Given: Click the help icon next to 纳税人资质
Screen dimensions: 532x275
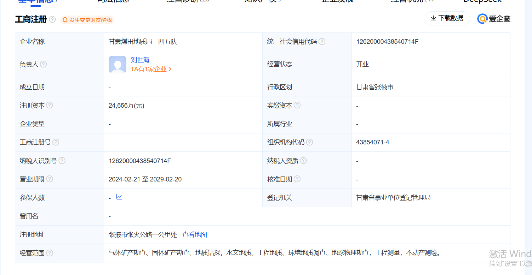Looking at the screenshot, I should [x=303, y=161].
